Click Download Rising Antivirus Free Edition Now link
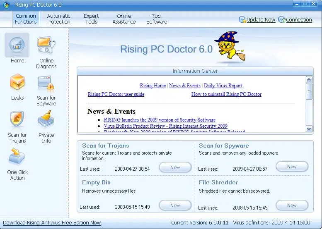This screenshot has width=322, height=229. (52, 223)
